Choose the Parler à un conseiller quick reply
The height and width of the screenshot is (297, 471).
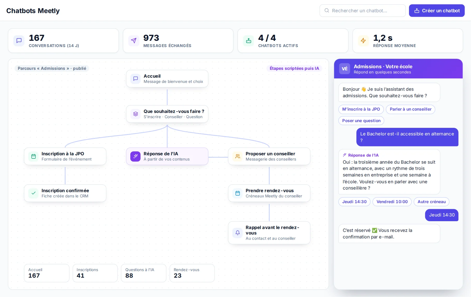(411, 109)
